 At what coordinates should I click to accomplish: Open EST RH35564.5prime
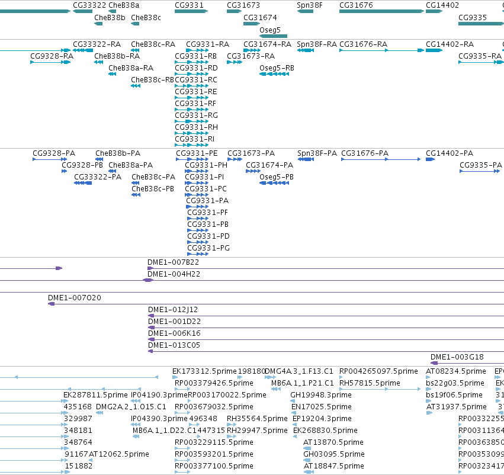(257, 419)
